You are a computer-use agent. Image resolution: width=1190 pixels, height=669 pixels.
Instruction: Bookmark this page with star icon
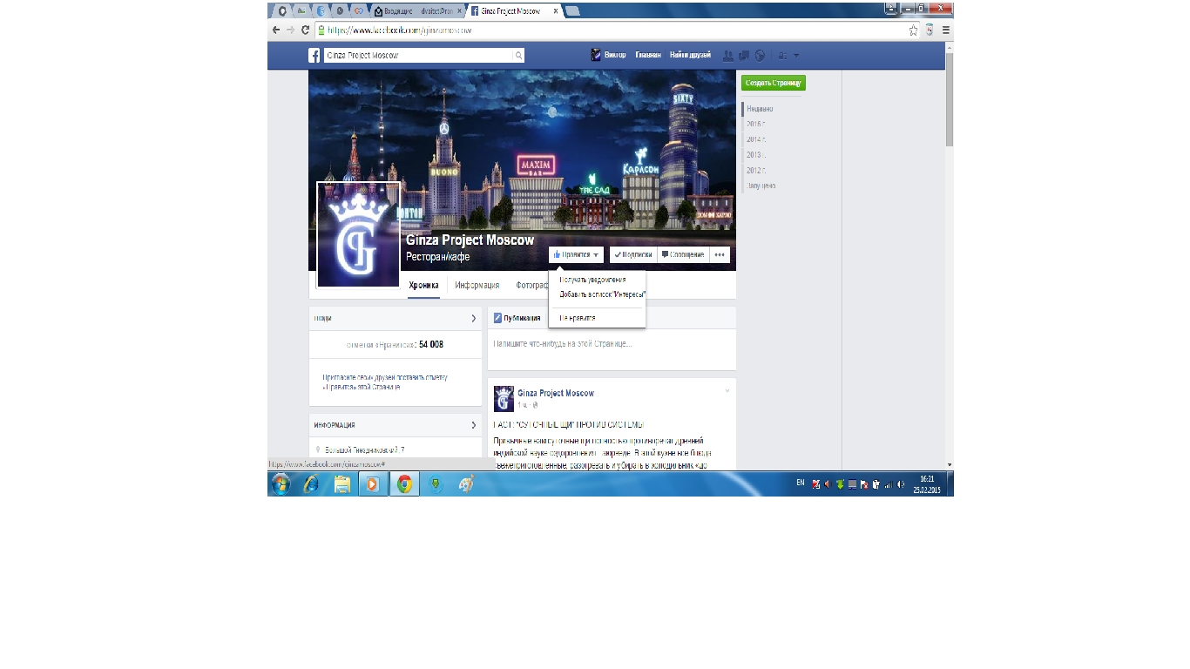(x=913, y=30)
